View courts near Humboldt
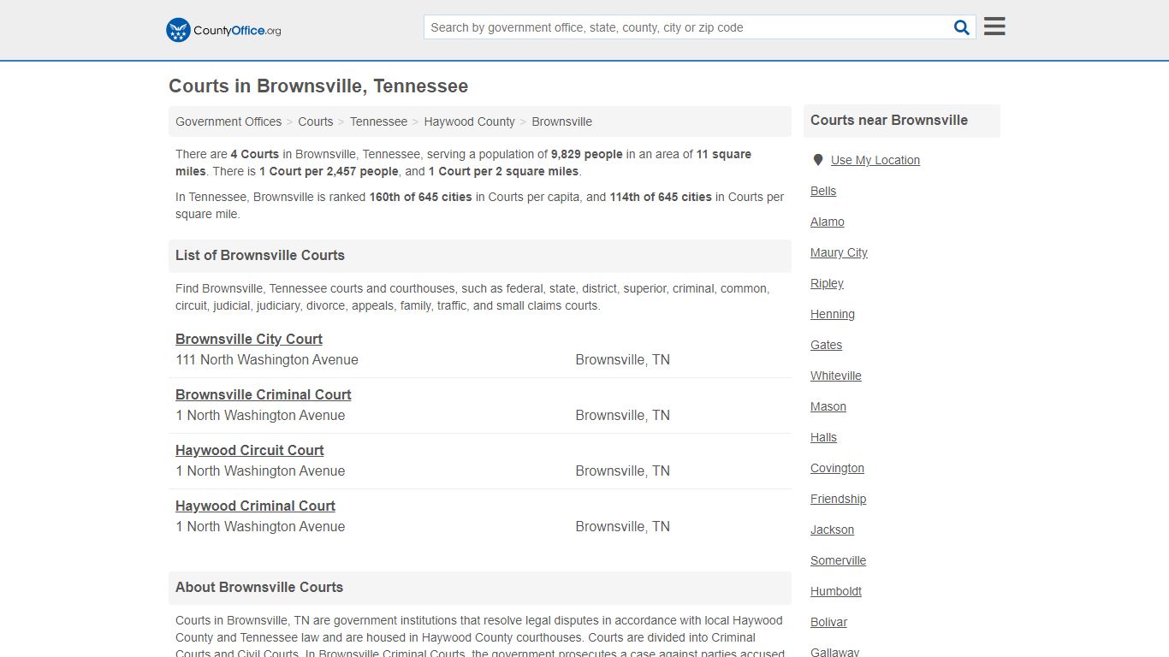 (x=836, y=591)
